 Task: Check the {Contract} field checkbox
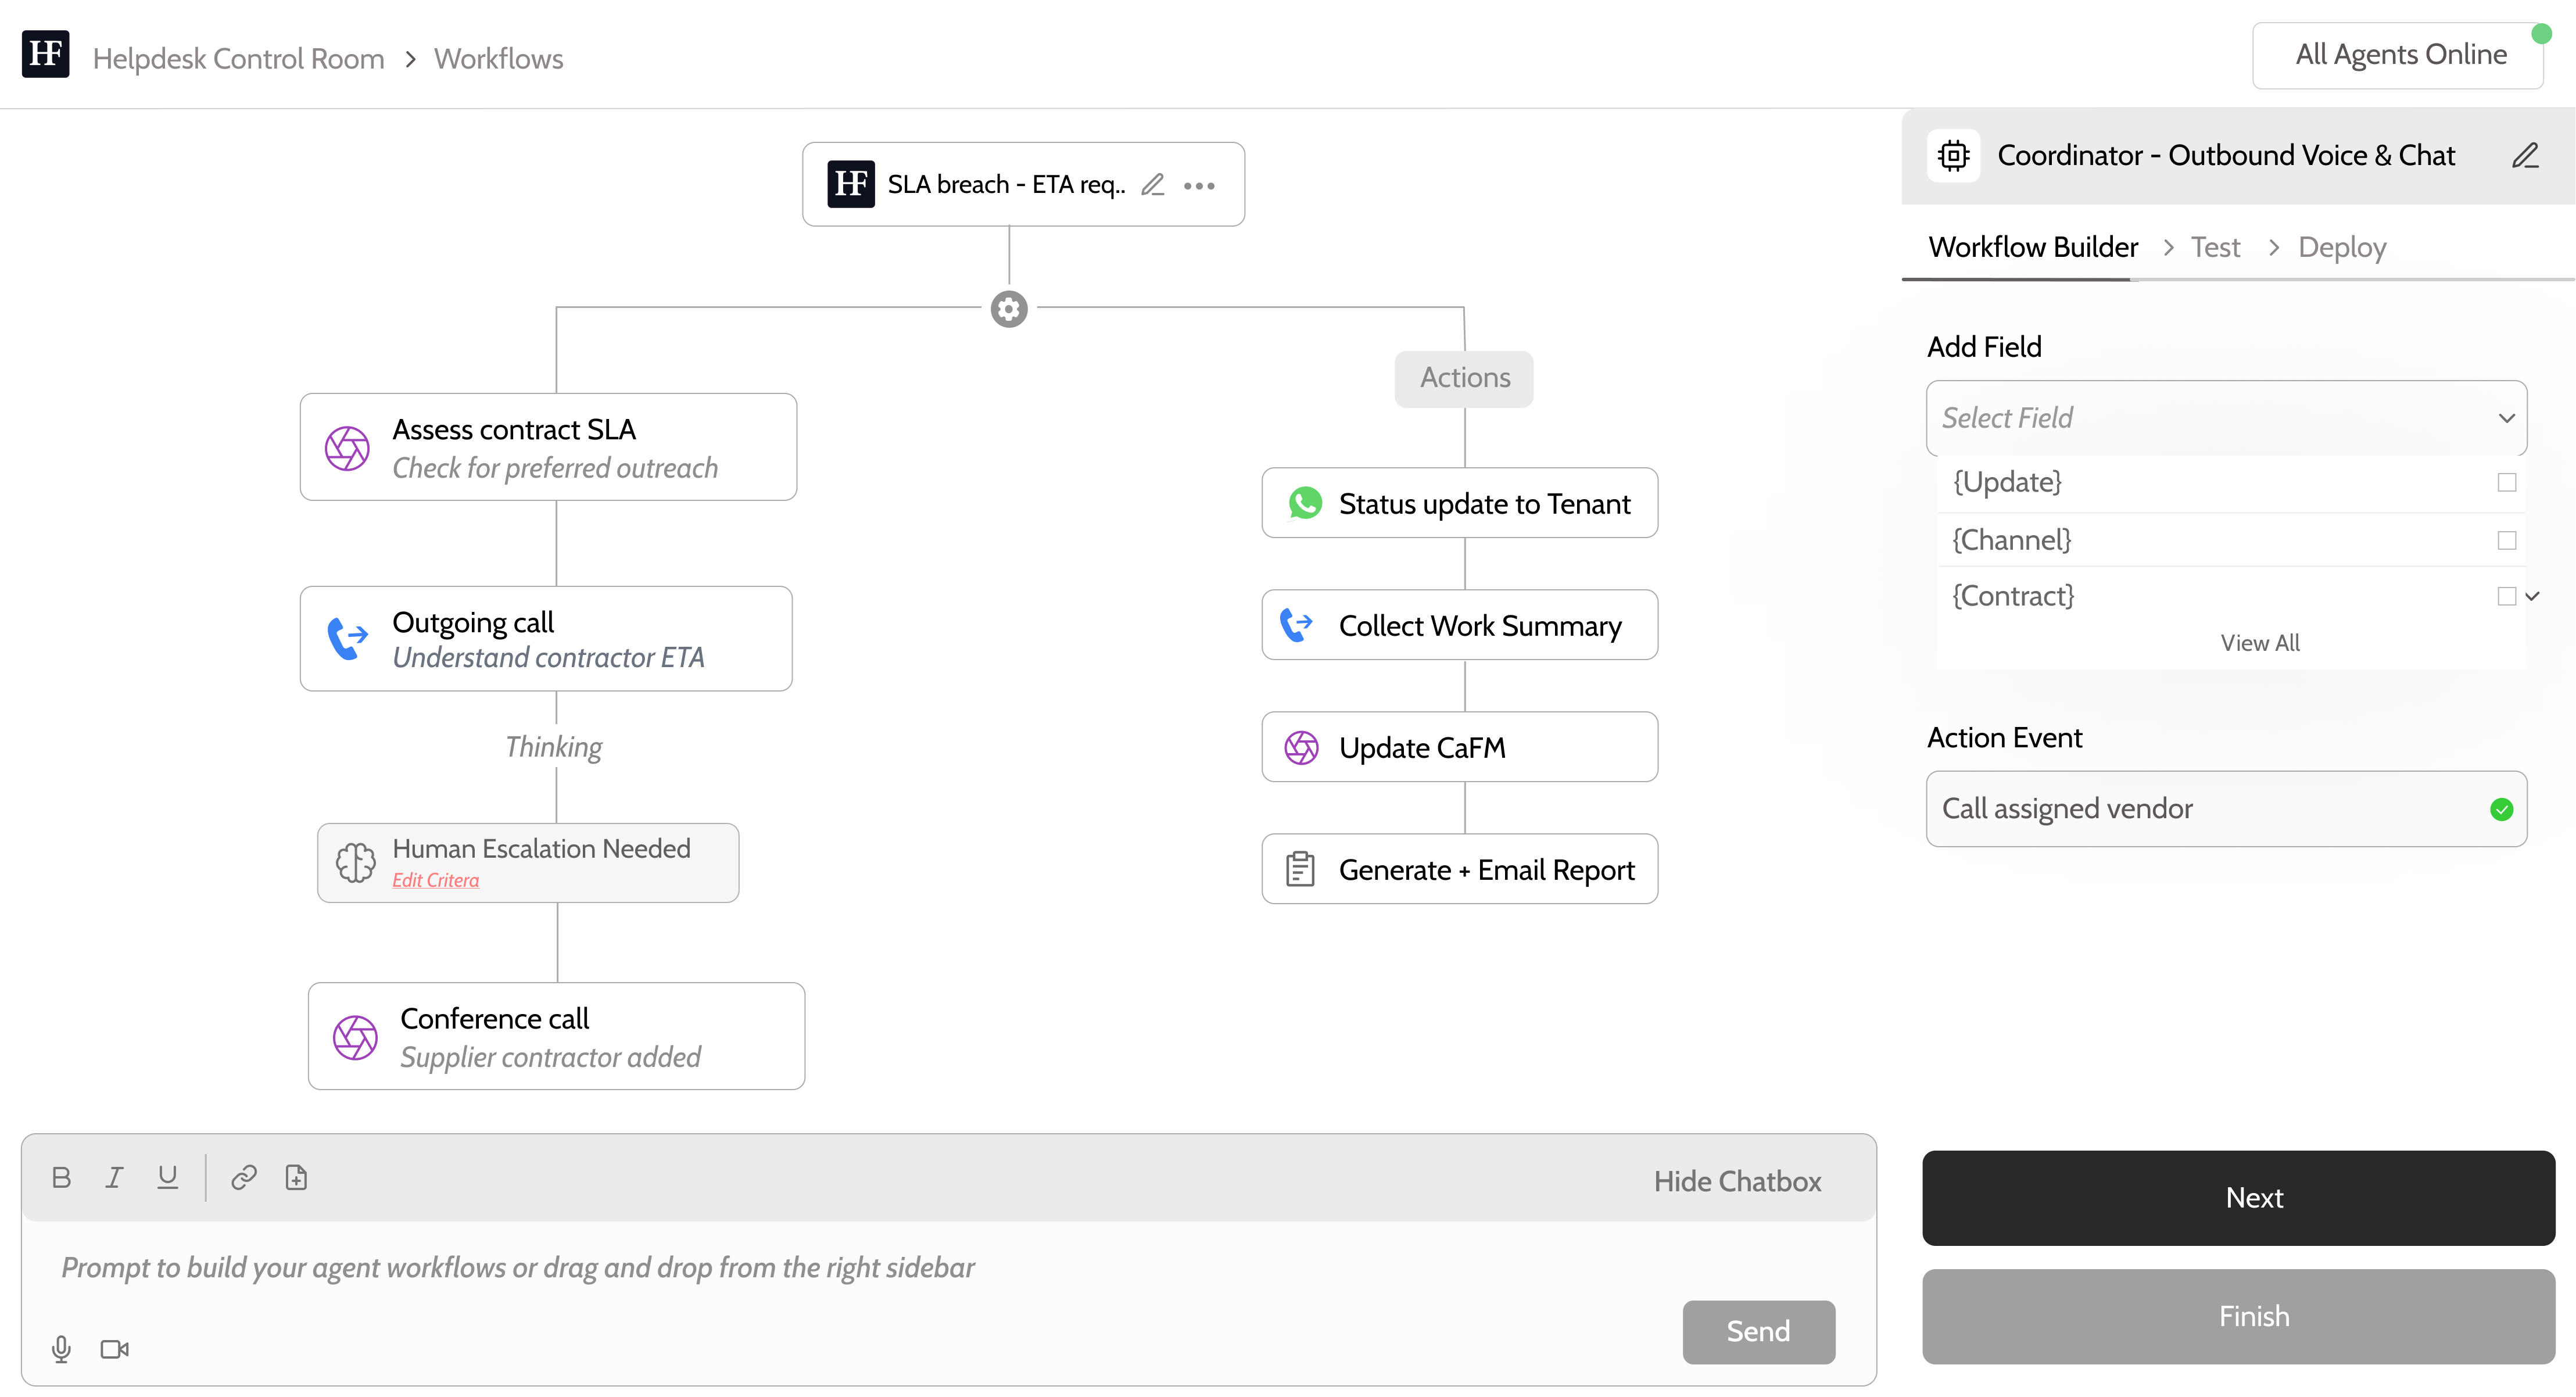(x=2506, y=596)
